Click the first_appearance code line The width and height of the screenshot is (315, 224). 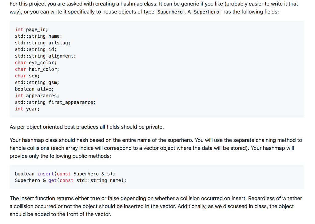pos(55,102)
